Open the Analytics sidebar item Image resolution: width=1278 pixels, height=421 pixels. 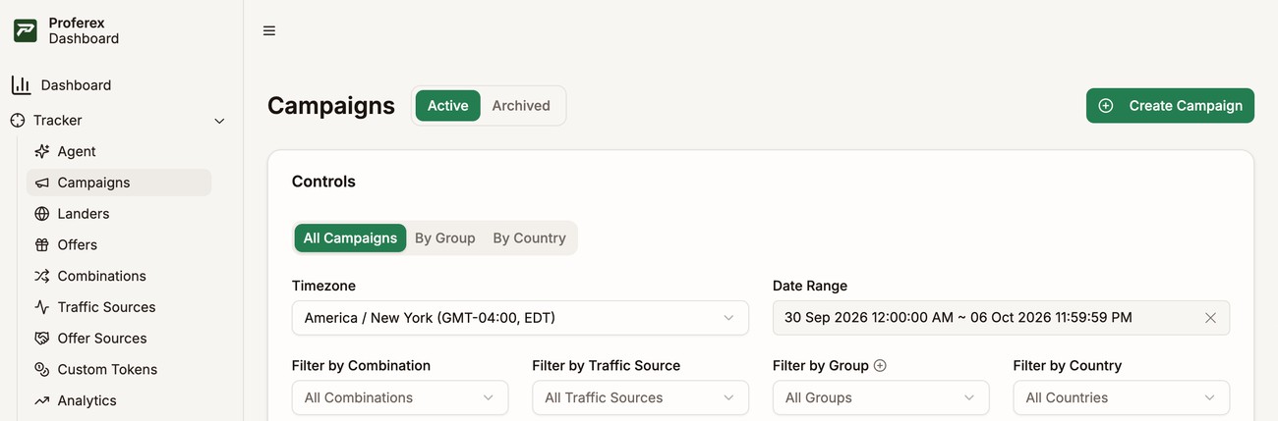[x=119, y=400]
